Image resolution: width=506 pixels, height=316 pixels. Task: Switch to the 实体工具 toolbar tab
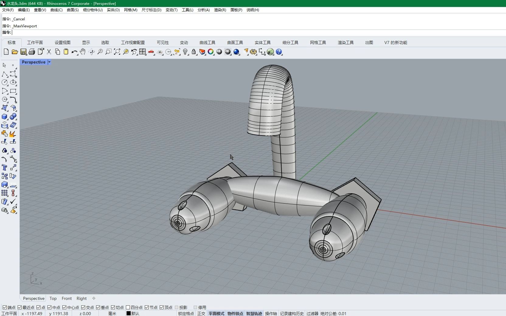(x=263, y=43)
